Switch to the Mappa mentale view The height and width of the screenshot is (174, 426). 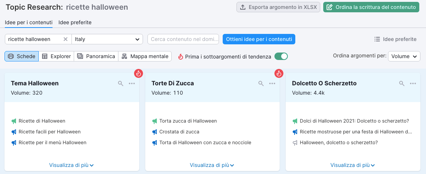coord(145,56)
